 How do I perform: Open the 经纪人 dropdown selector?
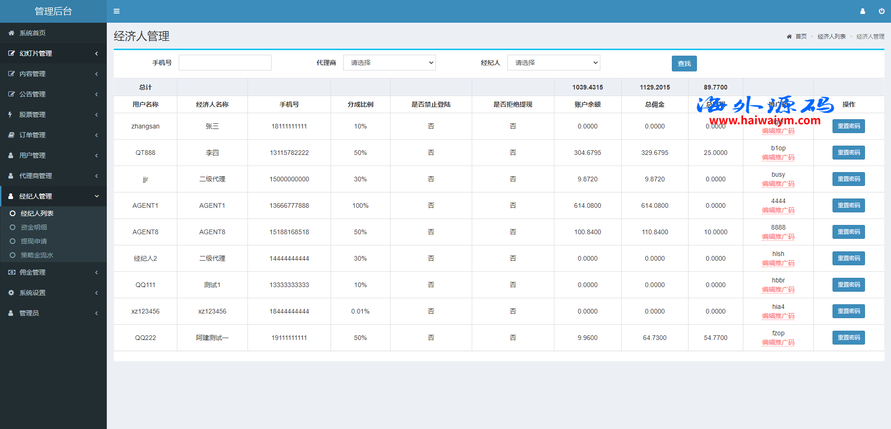[x=553, y=63]
